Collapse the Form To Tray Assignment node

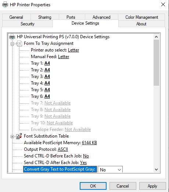12,44
